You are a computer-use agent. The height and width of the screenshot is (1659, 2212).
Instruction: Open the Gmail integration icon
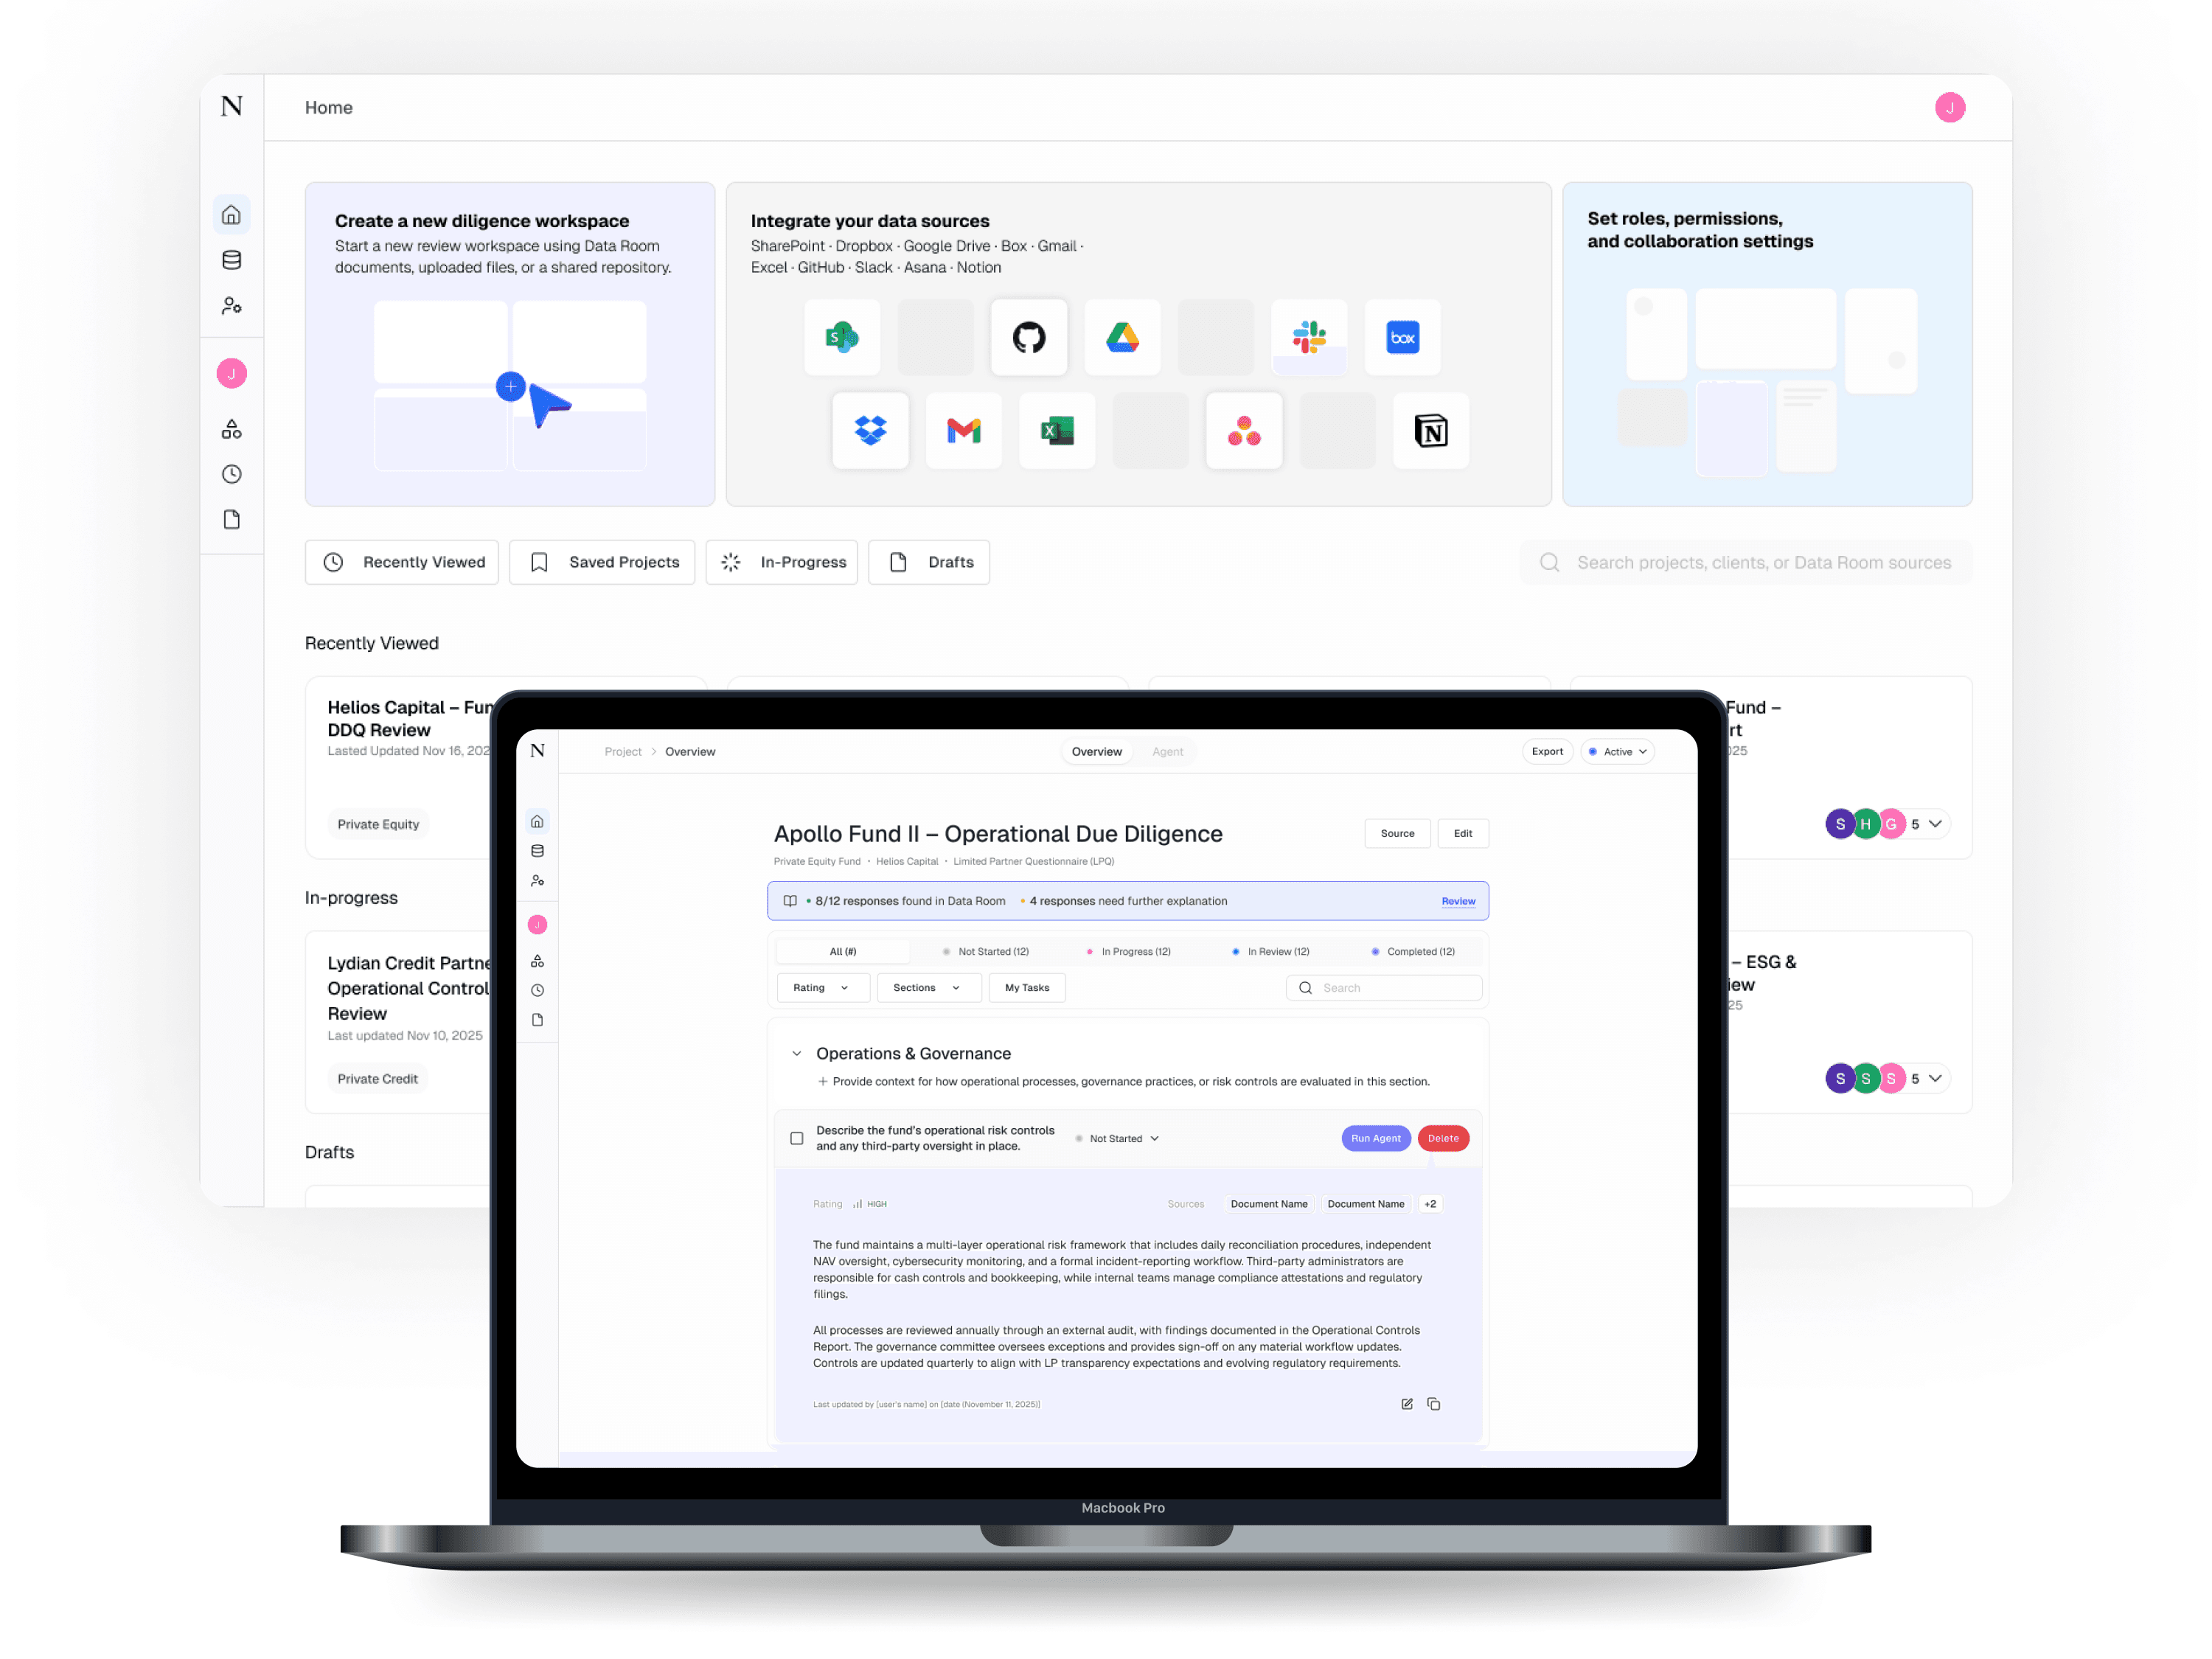[963, 430]
